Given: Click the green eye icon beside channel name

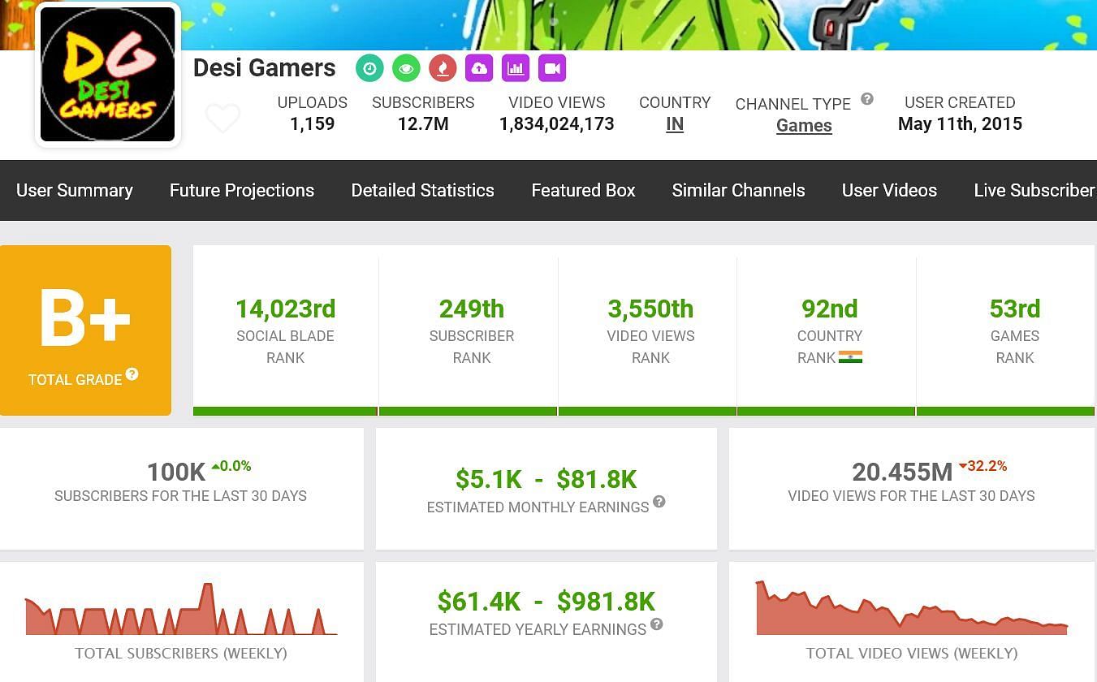Looking at the screenshot, I should 406,68.
